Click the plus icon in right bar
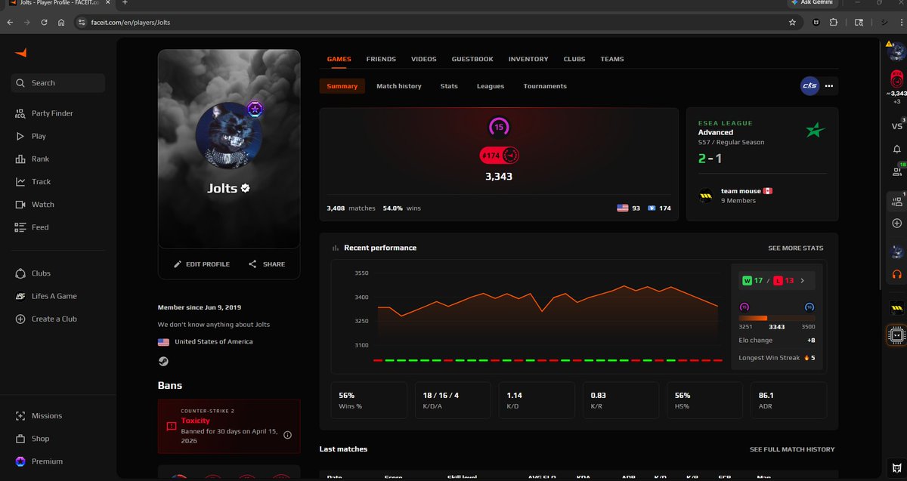Image resolution: width=907 pixels, height=481 pixels. pyautogui.click(x=896, y=224)
